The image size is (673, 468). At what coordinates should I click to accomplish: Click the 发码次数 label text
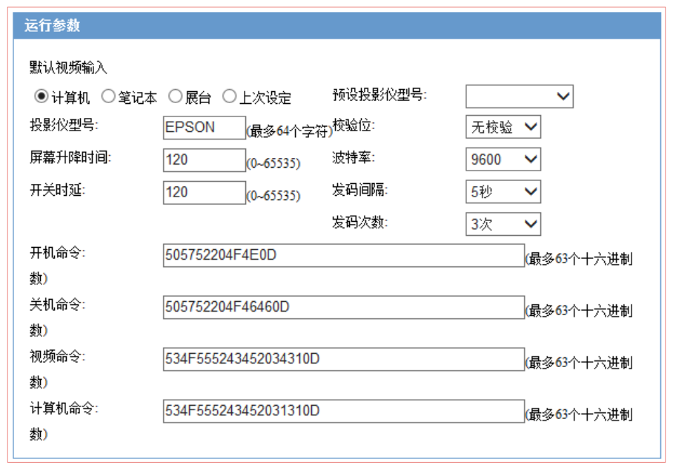359,222
